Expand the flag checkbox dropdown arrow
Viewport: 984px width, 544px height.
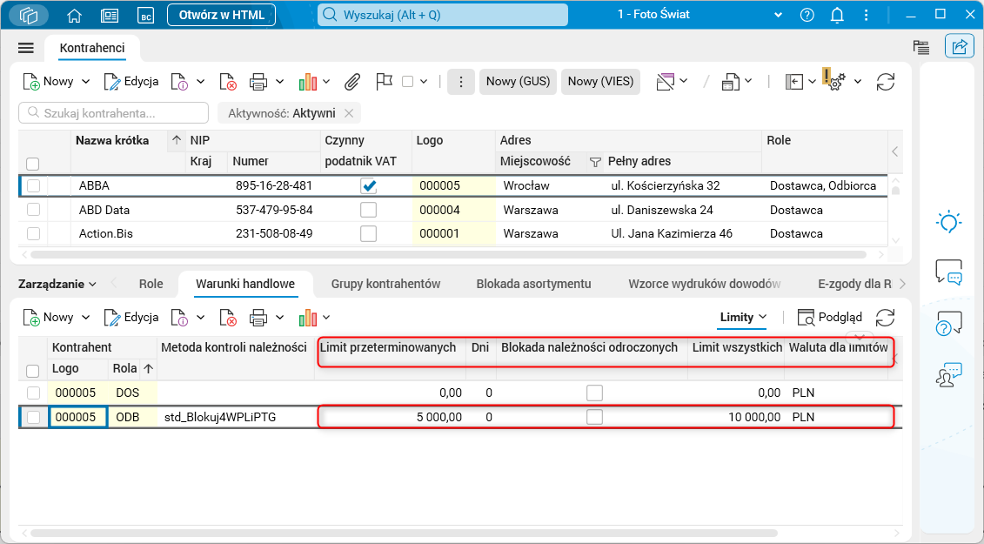click(424, 82)
